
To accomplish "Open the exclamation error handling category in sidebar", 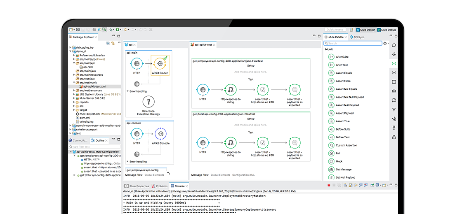I will (394, 128).
